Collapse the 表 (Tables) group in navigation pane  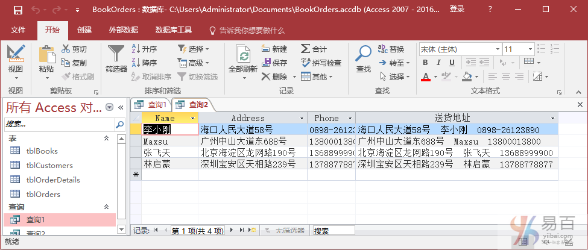click(x=107, y=138)
